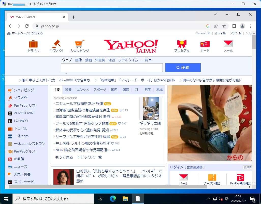
Task: Click the horizontal scrollbar at window bottom
Action: 108,187
